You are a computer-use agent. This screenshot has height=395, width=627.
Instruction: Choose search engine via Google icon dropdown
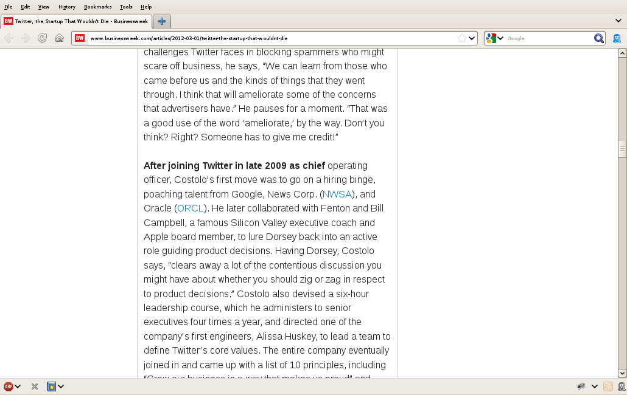(495, 38)
